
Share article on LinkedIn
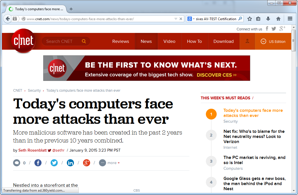pyautogui.click(x=70, y=163)
